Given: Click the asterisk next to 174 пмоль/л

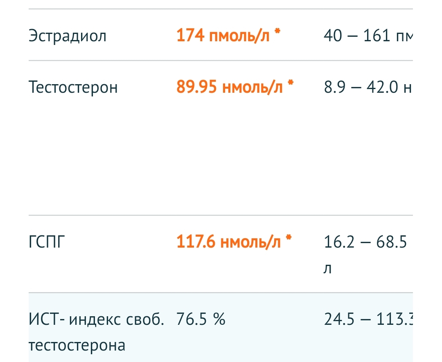Looking at the screenshot, I should pyautogui.click(x=277, y=33).
